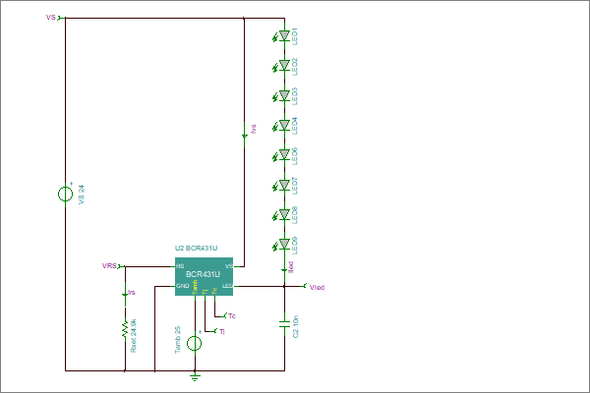Screen dimensions: 590x393
Task: Click the ground symbol below the circuit
Action: (x=195, y=377)
